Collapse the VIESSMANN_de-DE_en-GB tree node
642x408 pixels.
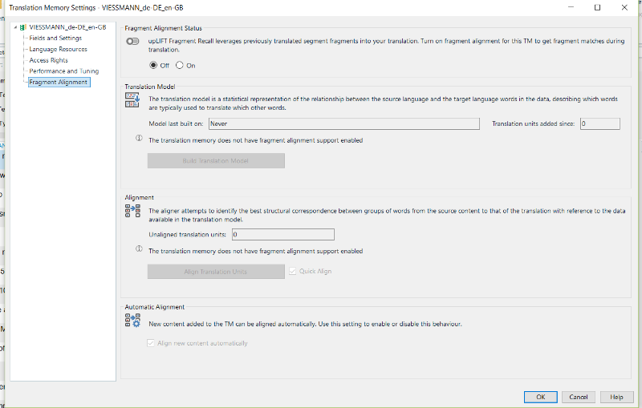15,27
